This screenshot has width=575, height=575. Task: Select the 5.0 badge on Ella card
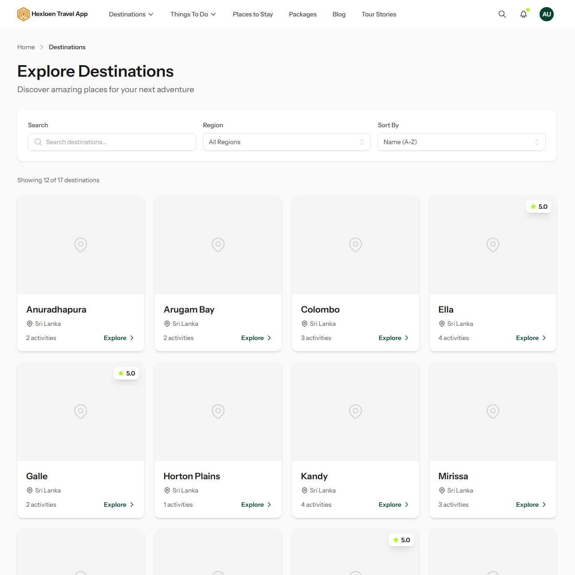(538, 206)
